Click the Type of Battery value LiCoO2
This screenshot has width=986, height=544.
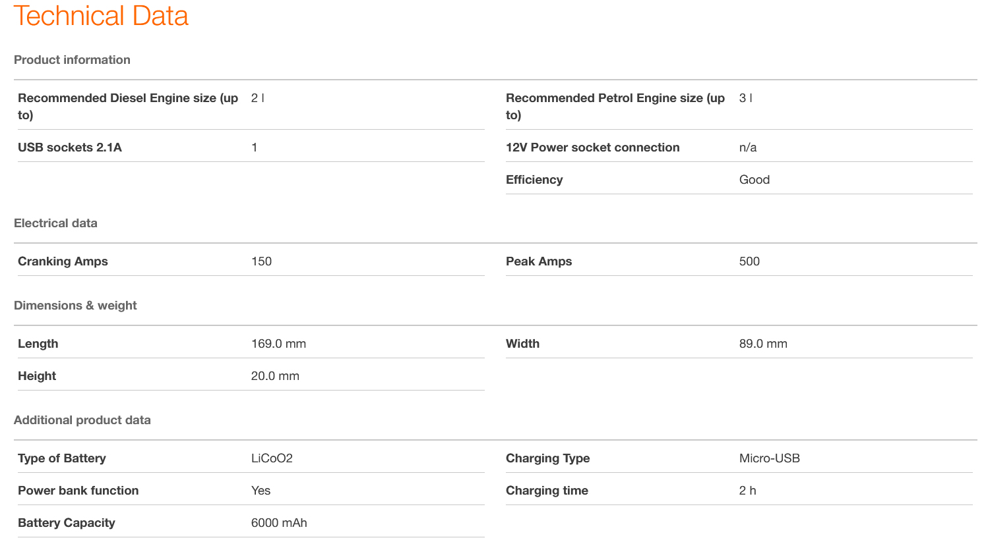pos(272,458)
